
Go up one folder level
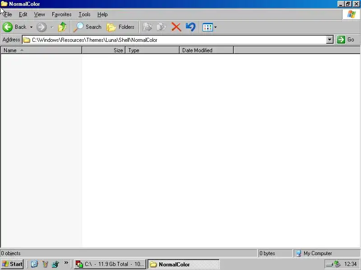62,27
